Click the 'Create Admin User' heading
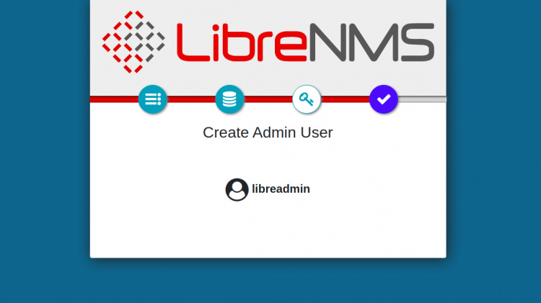 268,132
